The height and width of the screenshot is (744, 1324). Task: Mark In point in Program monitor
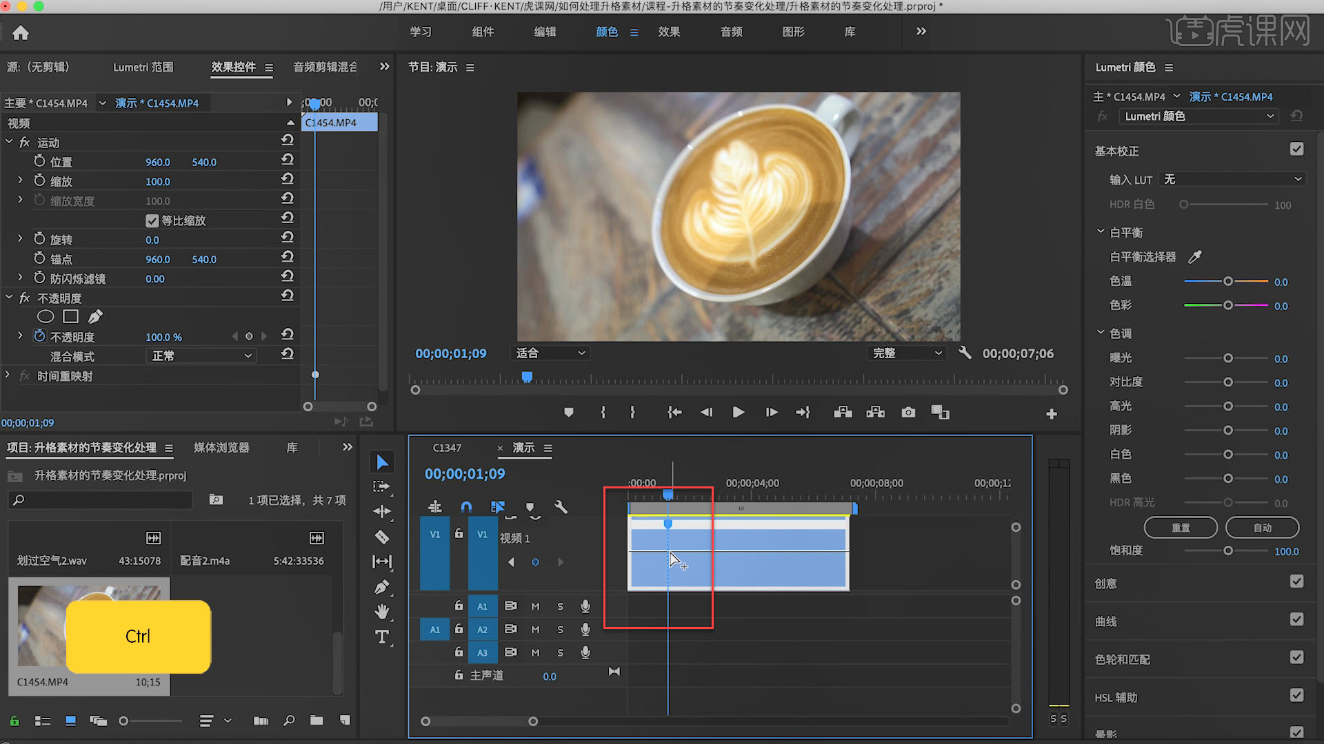(603, 413)
